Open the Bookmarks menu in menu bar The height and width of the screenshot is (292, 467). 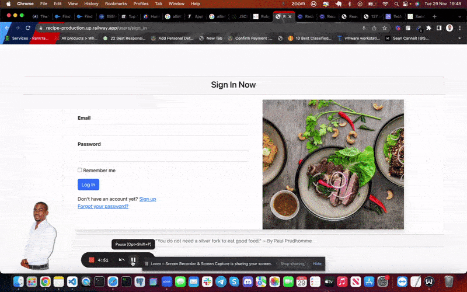tap(116, 4)
